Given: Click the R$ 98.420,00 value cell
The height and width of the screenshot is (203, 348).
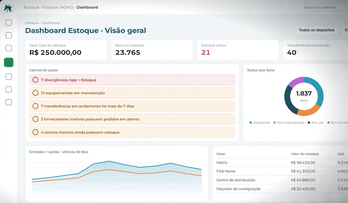Looking at the screenshot, I should click(x=303, y=163).
